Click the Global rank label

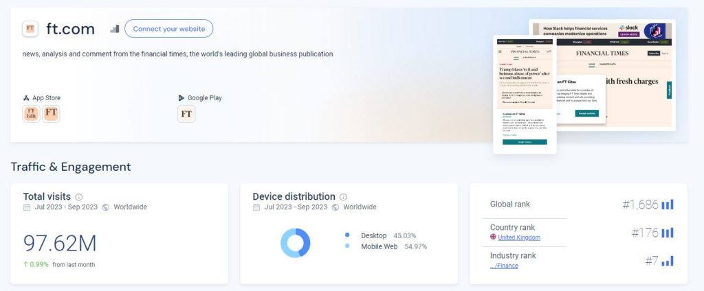(510, 205)
